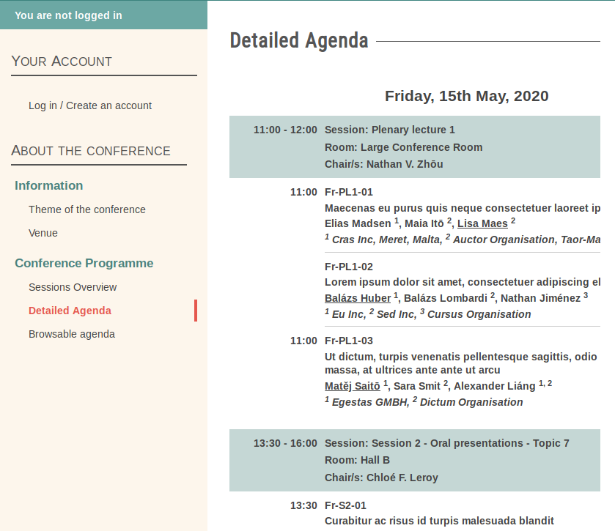Click Room: Large Conference Room text
Image resolution: width=615 pixels, height=531 pixels.
pos(403,147)
